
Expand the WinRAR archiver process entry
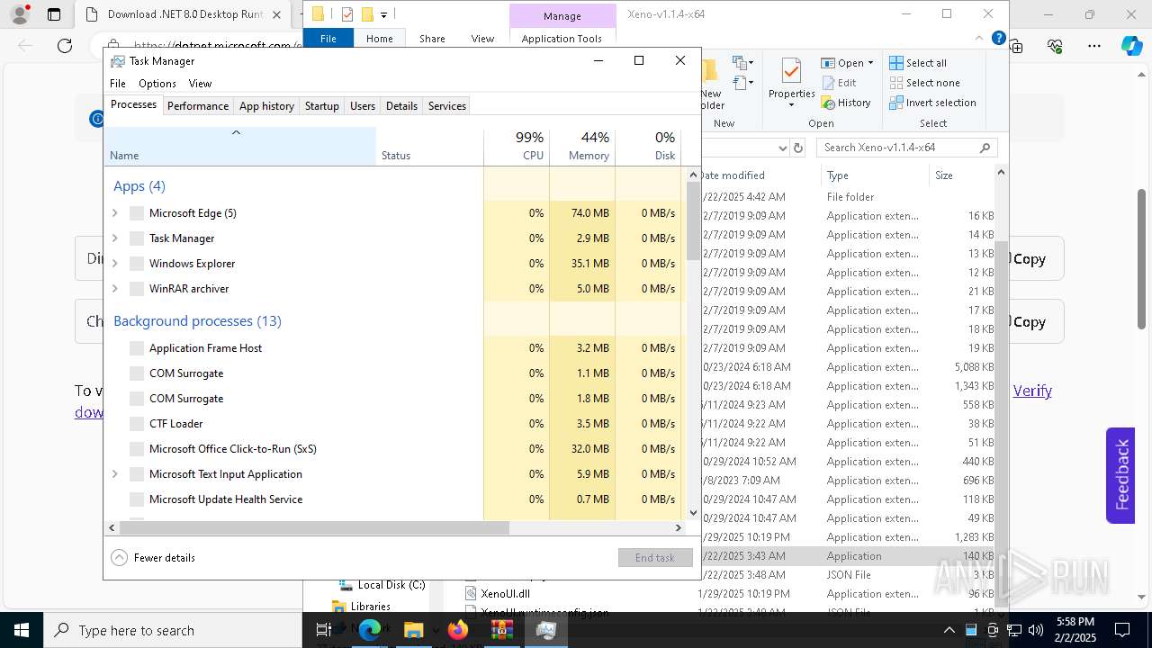[114, 289]
